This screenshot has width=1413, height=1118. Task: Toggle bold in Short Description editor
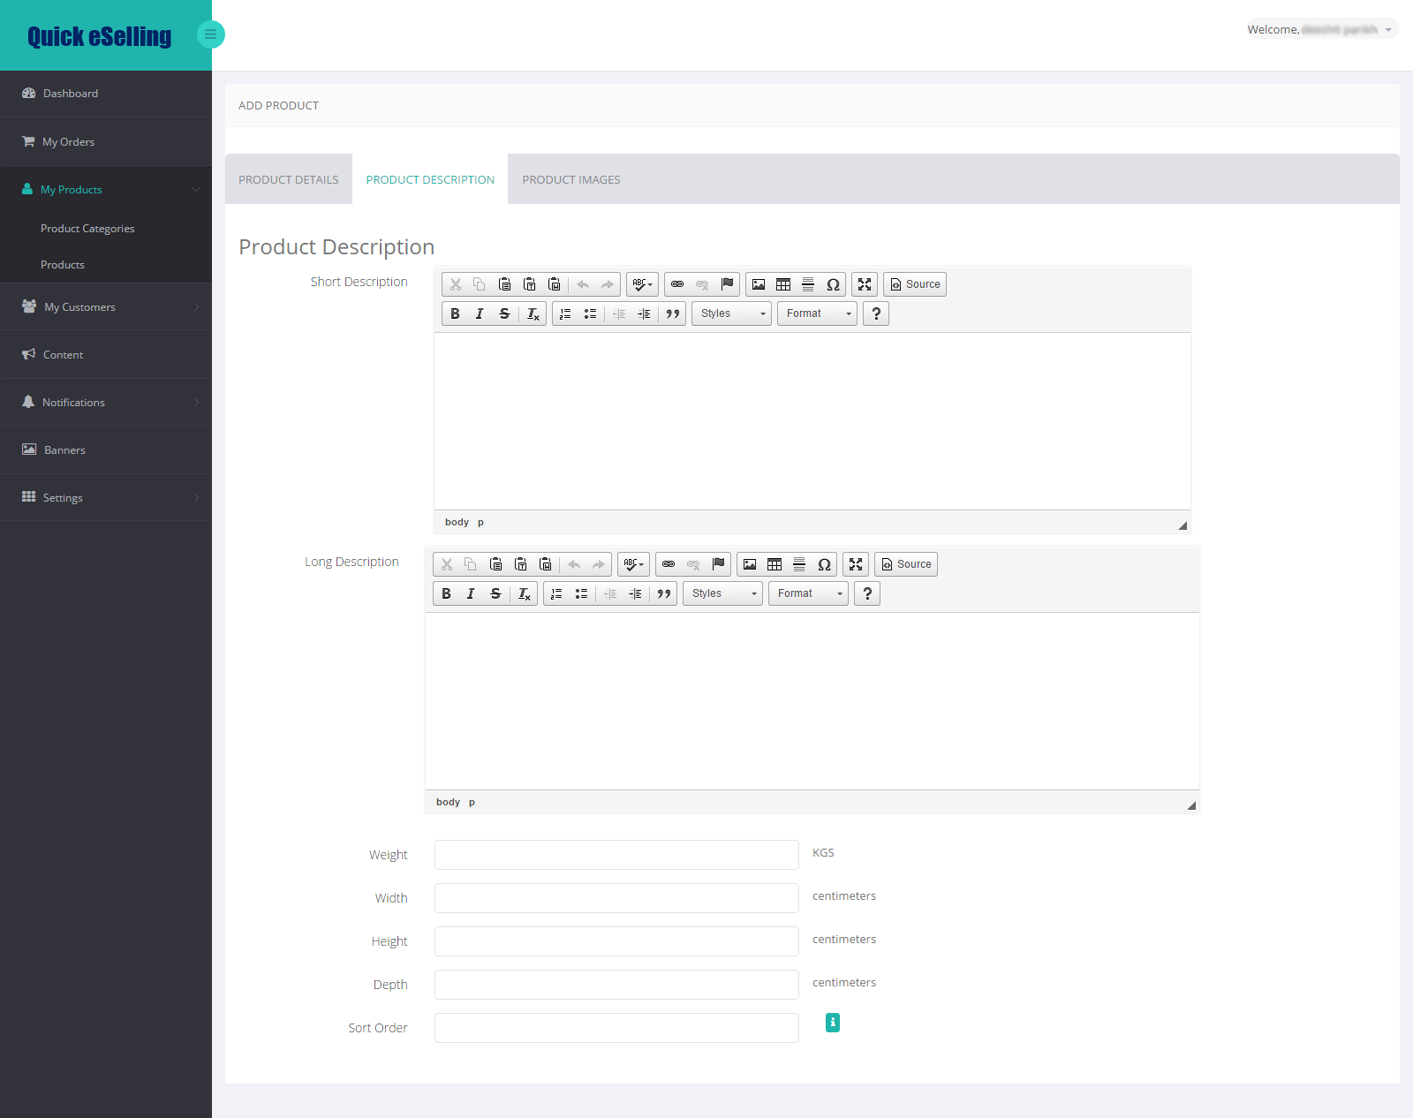(455, 313)
